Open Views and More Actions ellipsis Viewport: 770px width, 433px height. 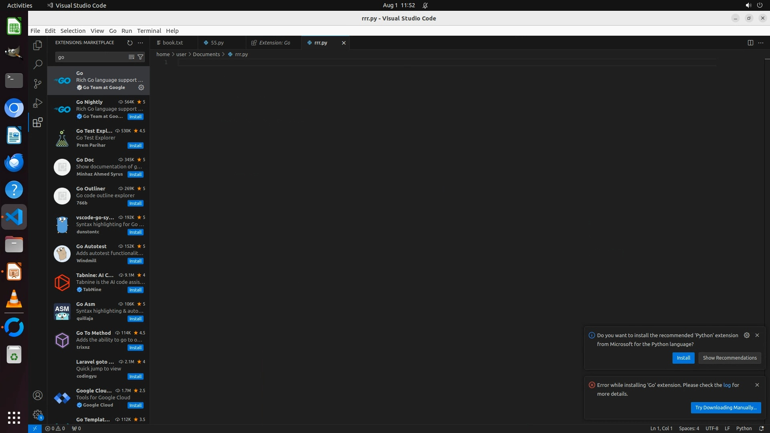point(140,42)
